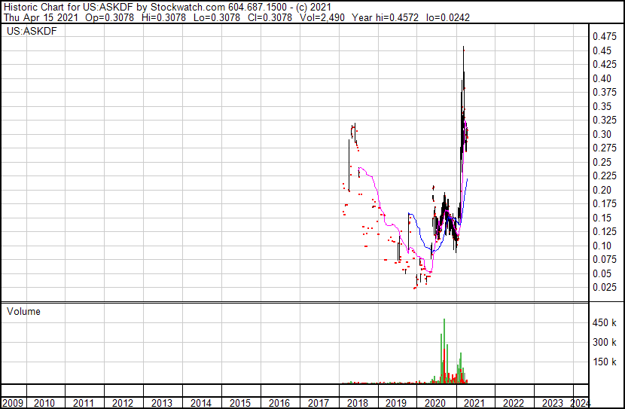Image resolution: width=625 pixels, height=409 pixels.
Task: Click the Vol=2,490 value in header
Action: click(x=323, y=18)
